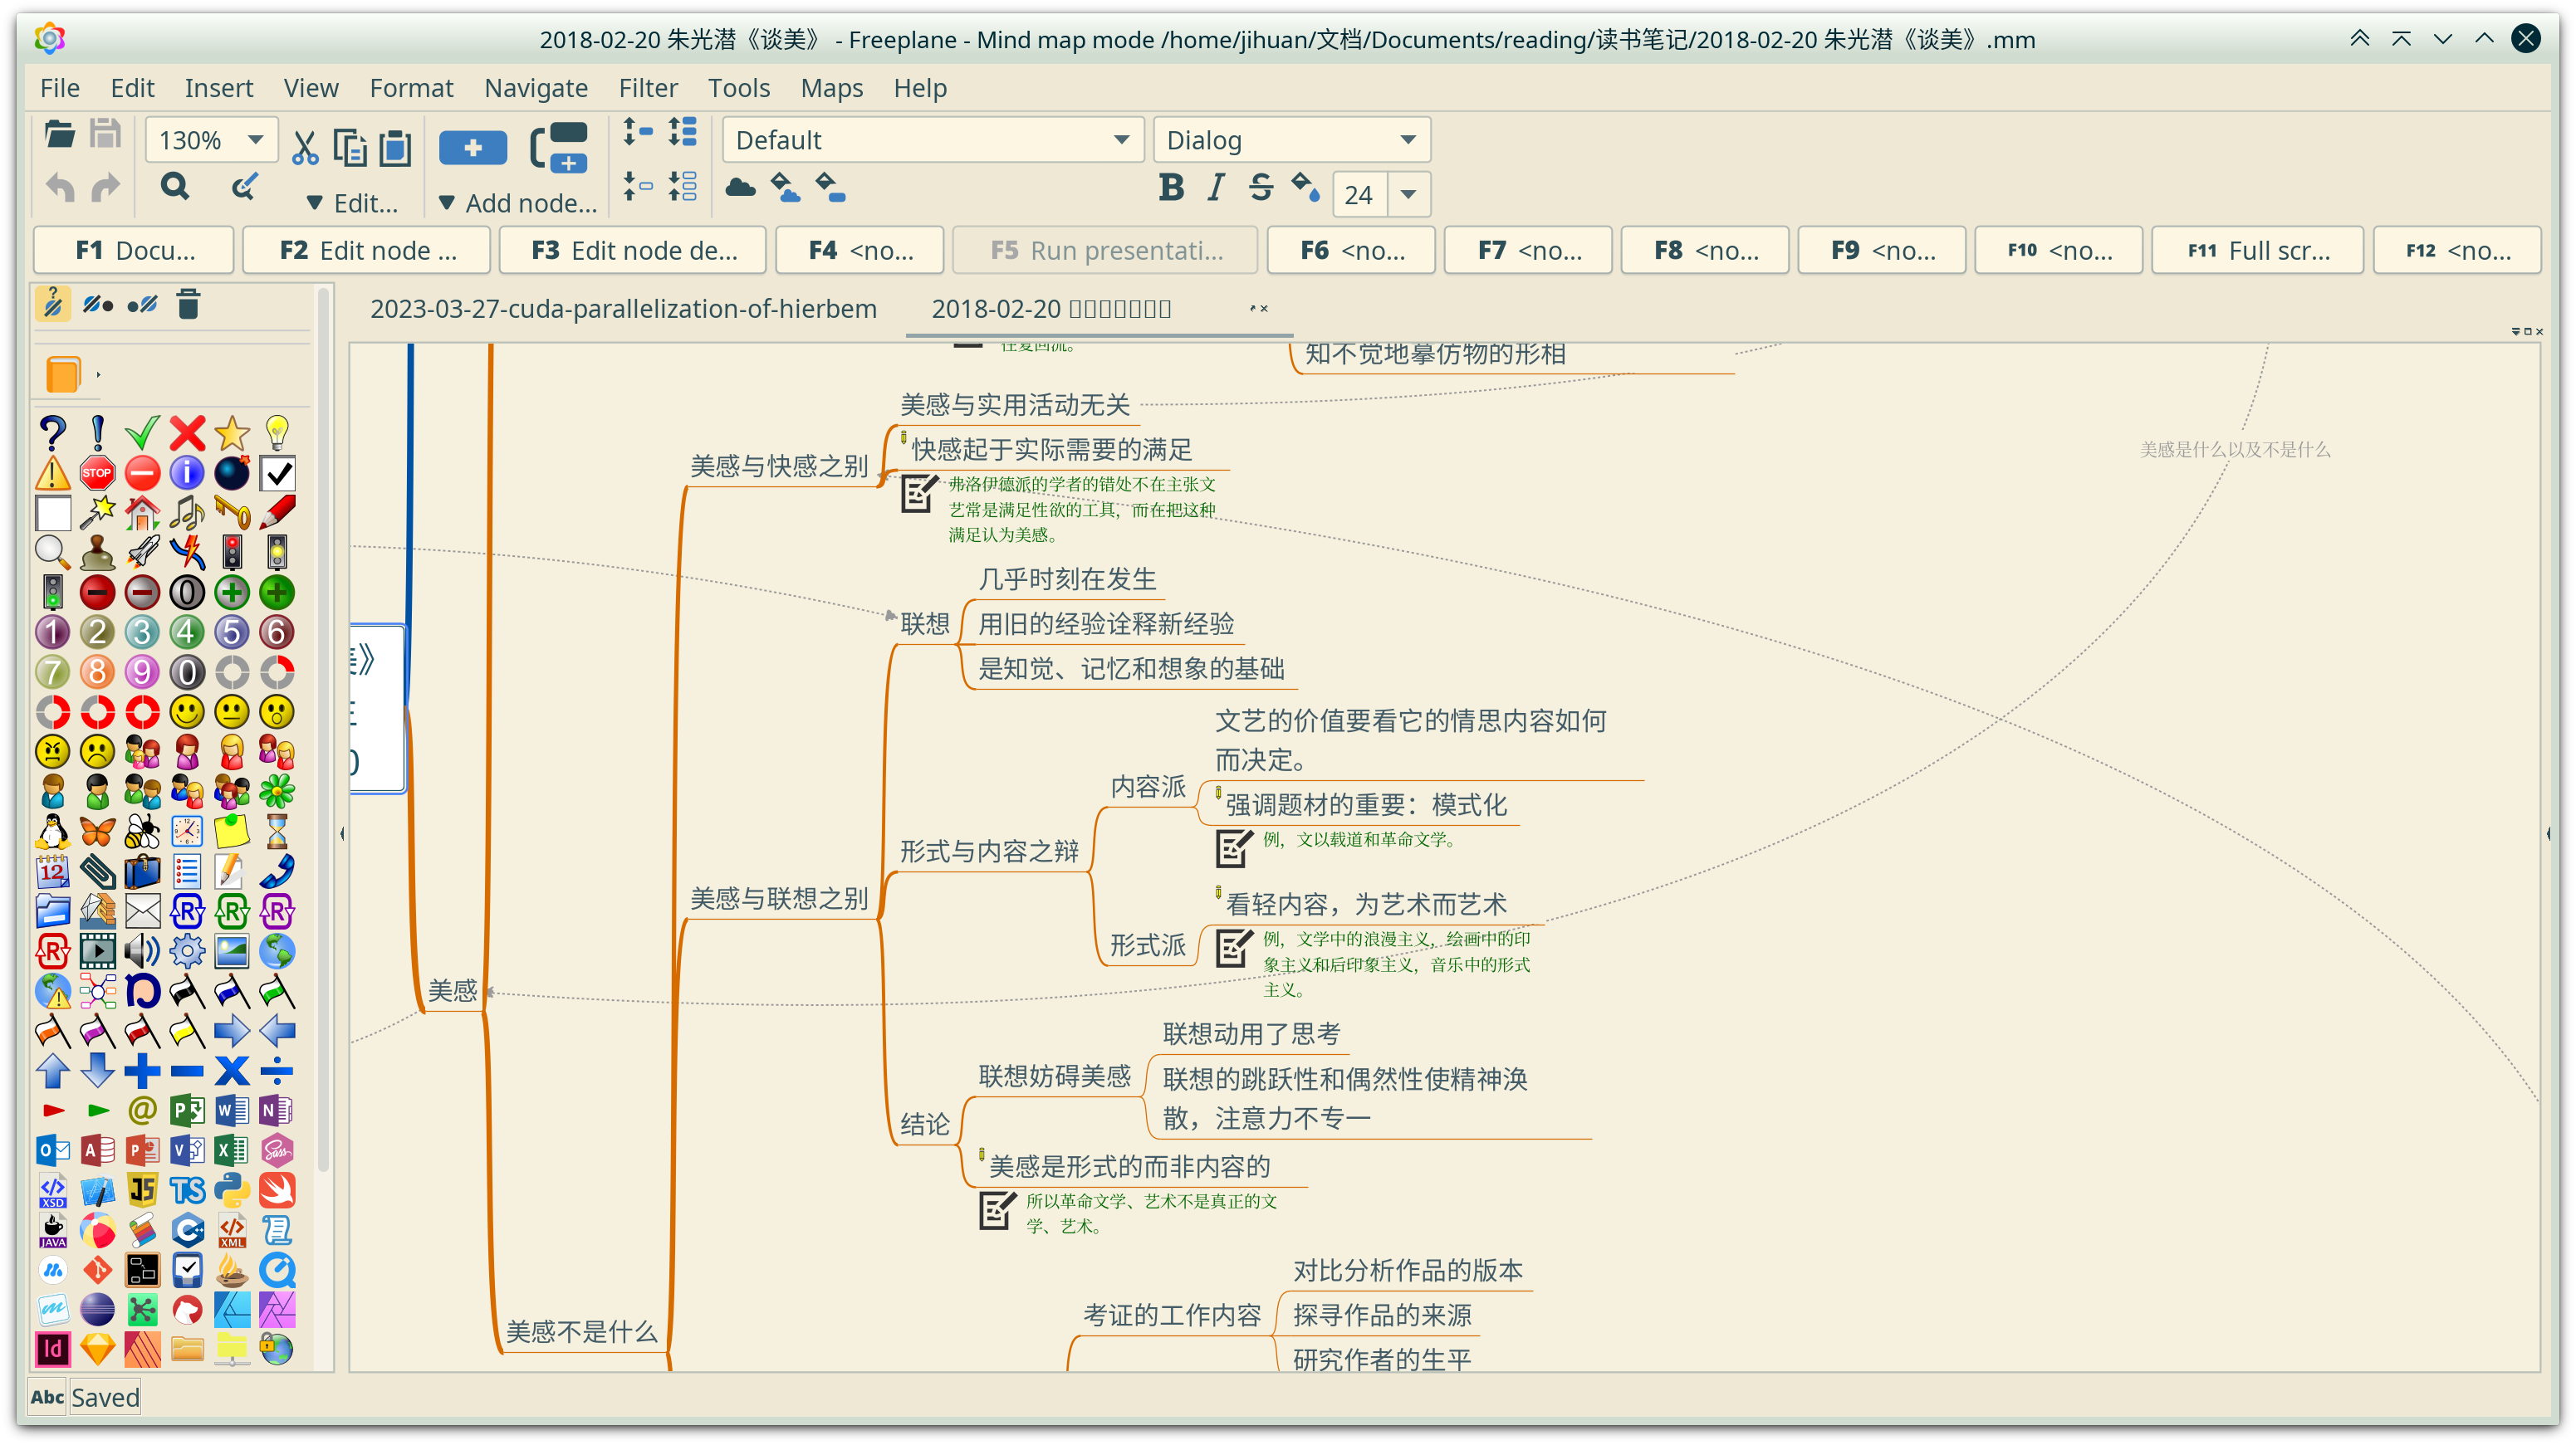Paste from the clipboard icon
Viewport: 2576px width, 1445px height.
point(395,147)
